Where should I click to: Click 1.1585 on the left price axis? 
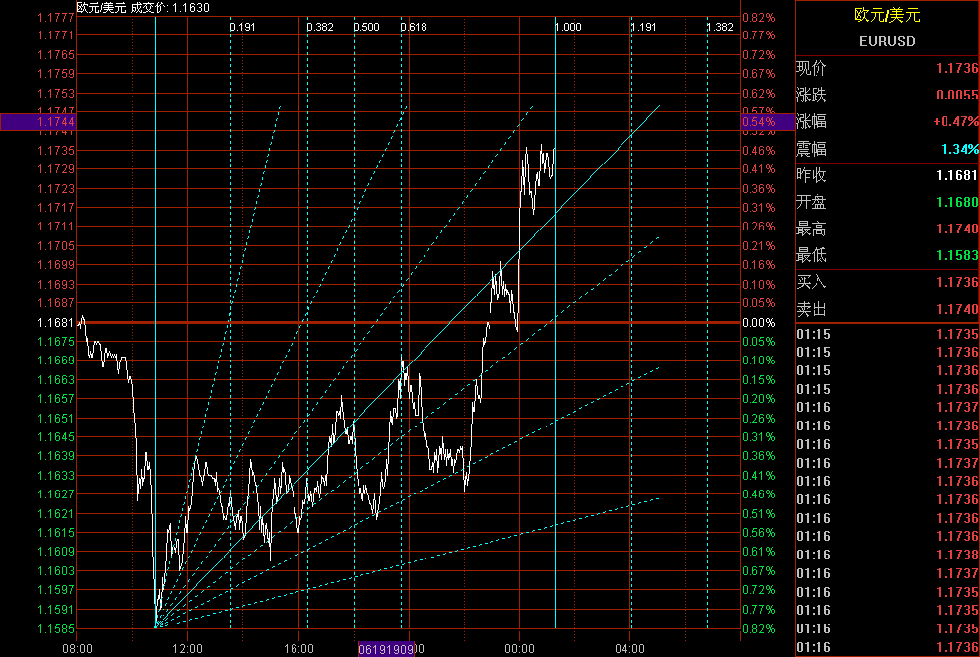point(55,628)
